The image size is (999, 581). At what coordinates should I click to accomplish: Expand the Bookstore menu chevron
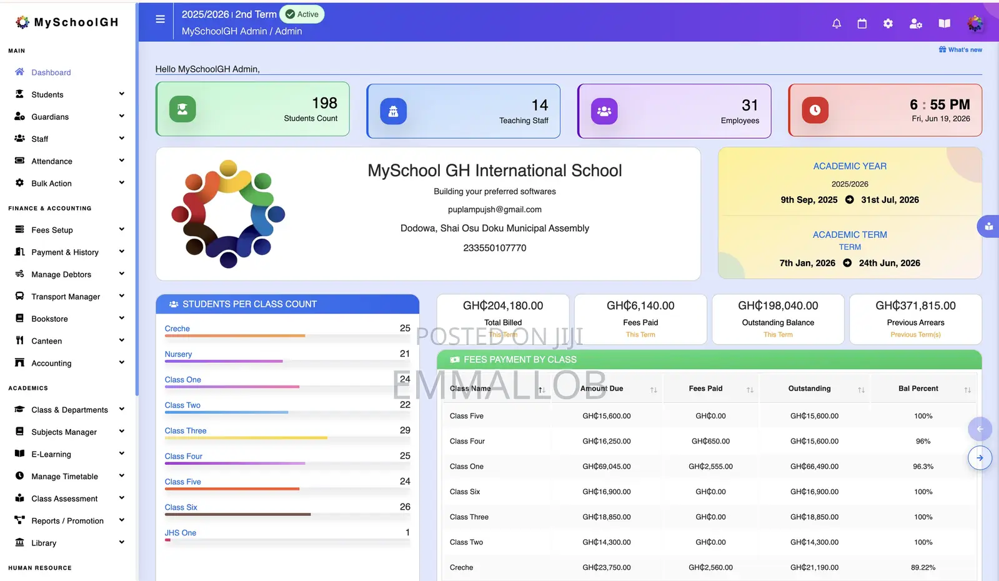[121, 318]
